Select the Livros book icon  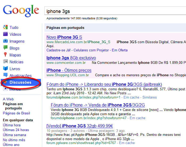pos(5,69)
